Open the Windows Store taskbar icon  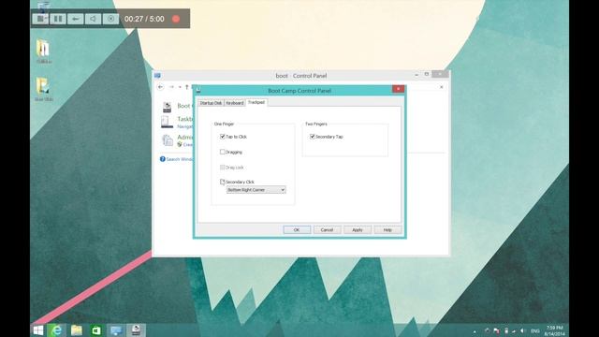[95, 330]
